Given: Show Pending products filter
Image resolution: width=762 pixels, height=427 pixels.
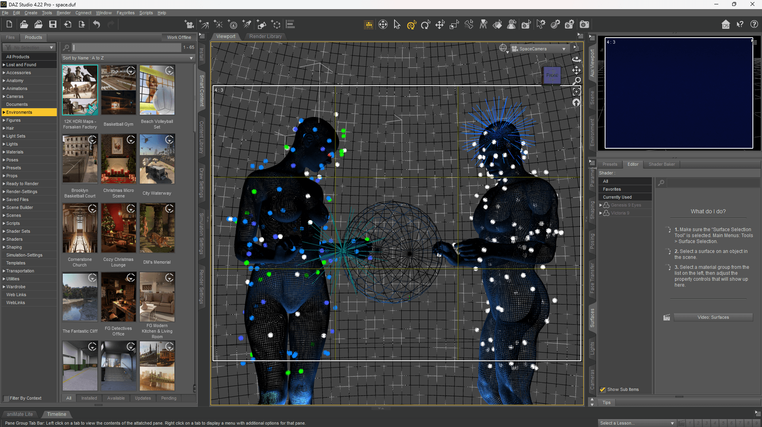Looking at the screenshot, I should pyautogui.click(x=169, y=398).
